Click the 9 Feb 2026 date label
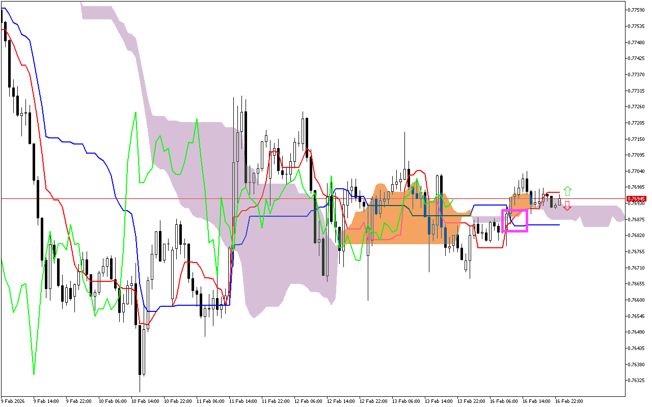This screenshot has width=652, height=407. tap(13, 401)
